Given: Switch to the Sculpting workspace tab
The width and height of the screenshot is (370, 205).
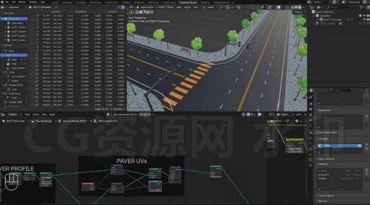Looking at the screenshot, I should click(81, 3).
